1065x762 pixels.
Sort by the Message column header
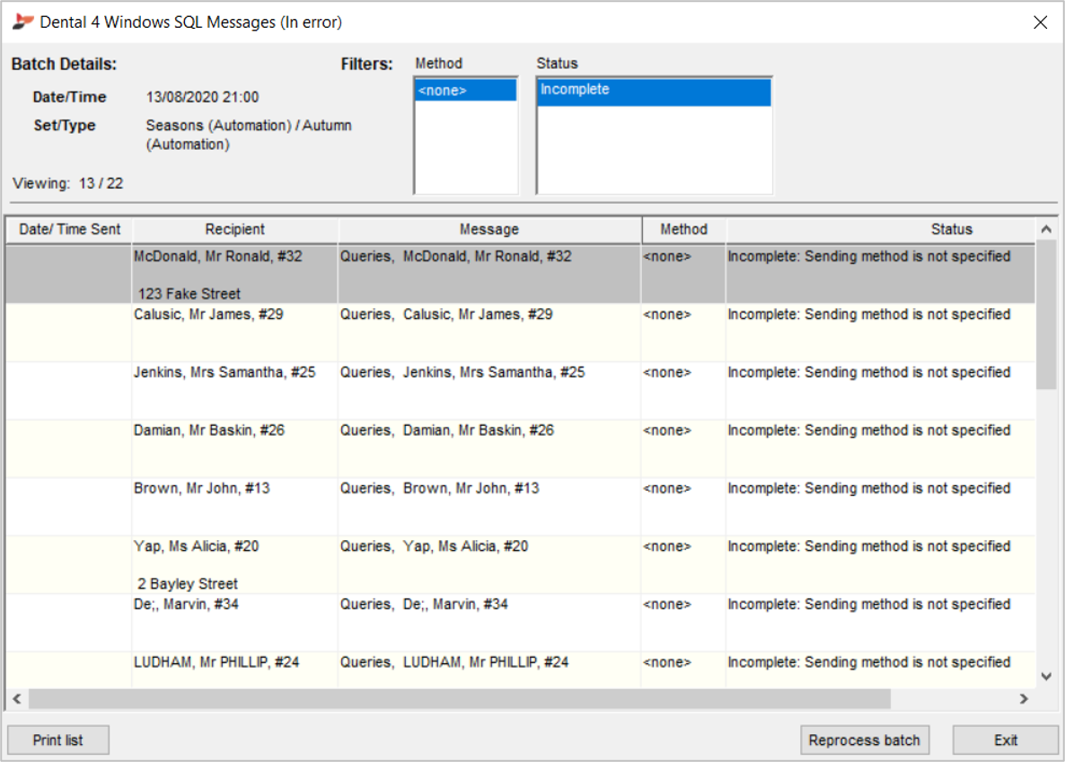489,230
